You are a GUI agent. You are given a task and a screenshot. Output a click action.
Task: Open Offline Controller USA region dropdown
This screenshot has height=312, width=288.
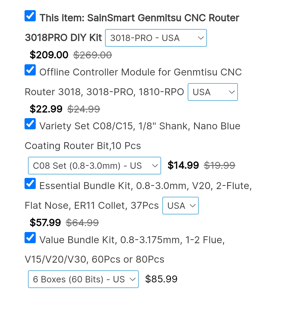pyautogui.click(x=213, y=92)
